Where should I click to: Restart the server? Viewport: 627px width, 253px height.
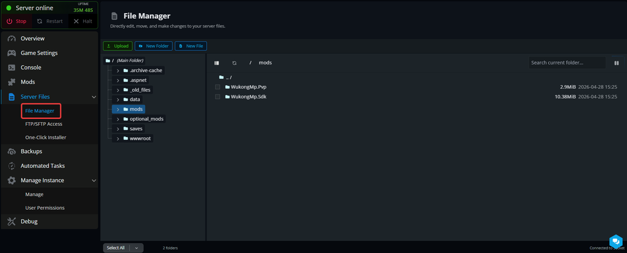click(x=50, y=21)
